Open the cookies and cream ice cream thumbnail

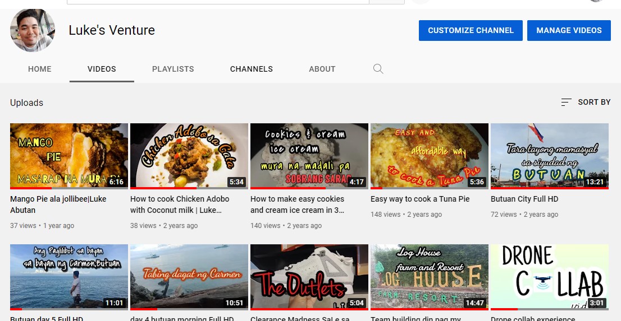click(309, 156)
